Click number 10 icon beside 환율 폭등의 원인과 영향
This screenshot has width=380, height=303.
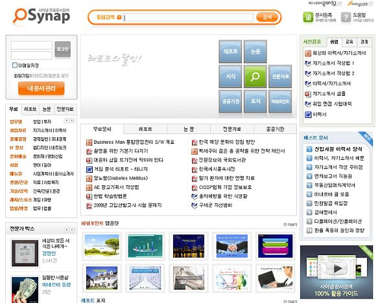[x=309, y=230]
